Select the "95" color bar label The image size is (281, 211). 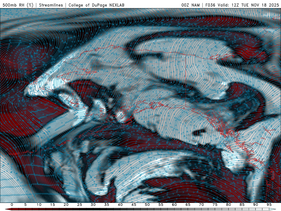click(269, 205)
